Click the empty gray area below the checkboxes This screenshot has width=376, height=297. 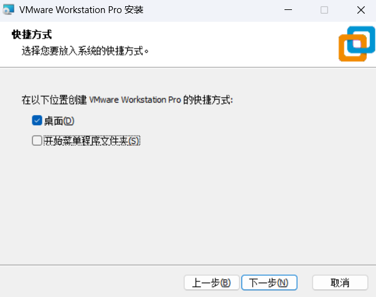[188, 204]
